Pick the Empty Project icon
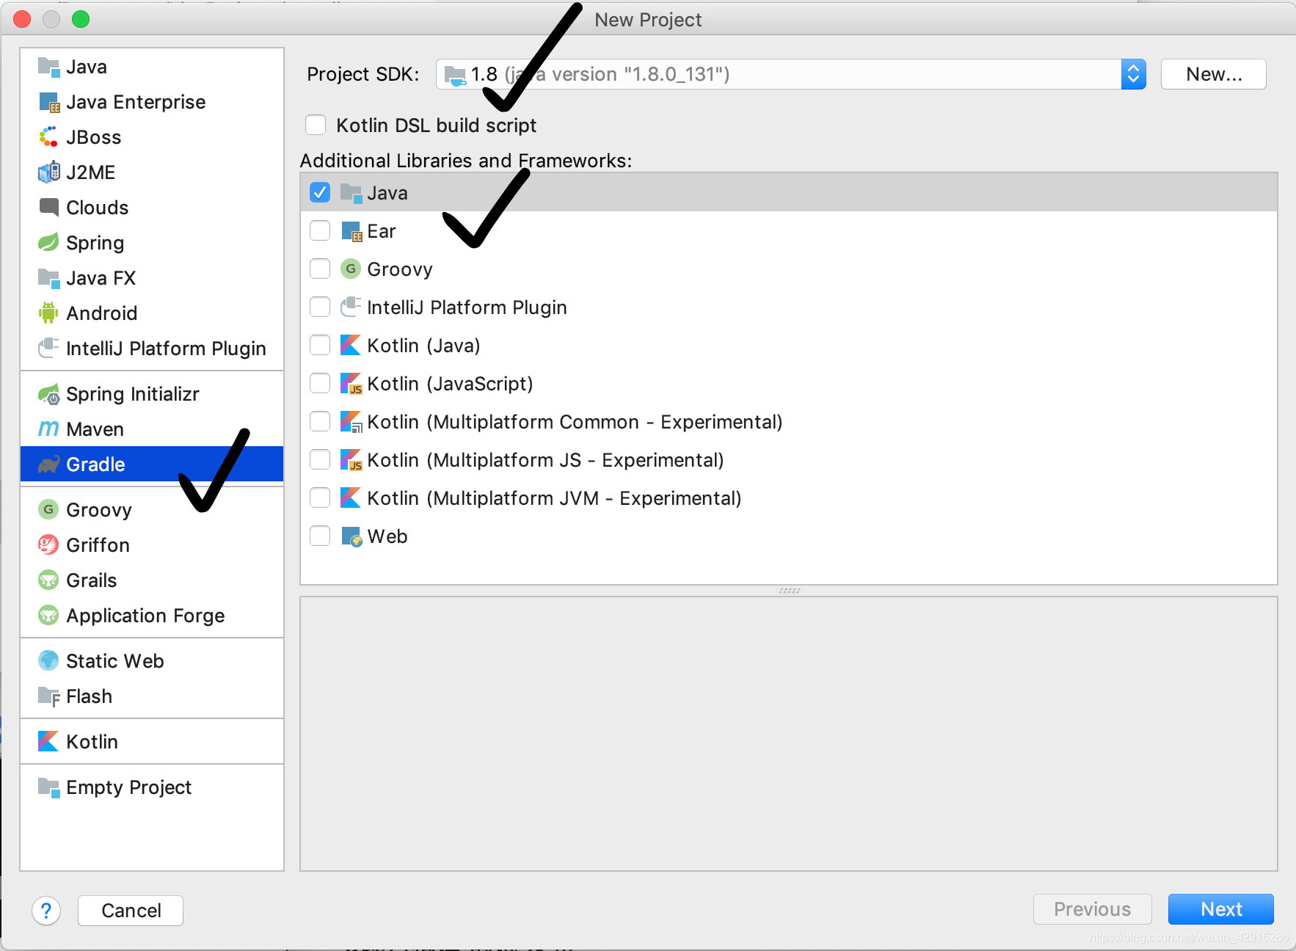Viewport: 1296px width, 951px height. coord(48,787)
